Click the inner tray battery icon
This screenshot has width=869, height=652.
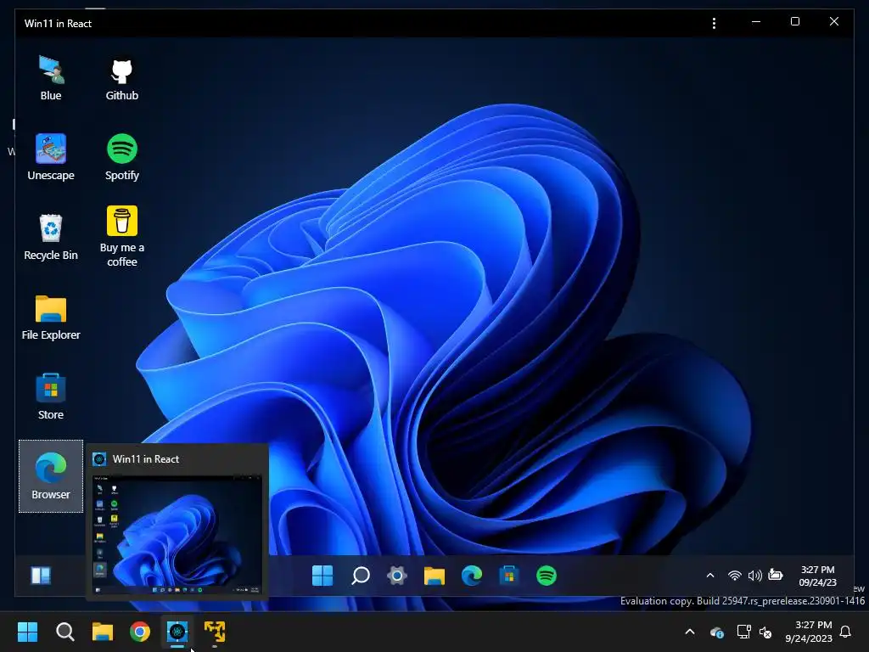tap(776, 575)
